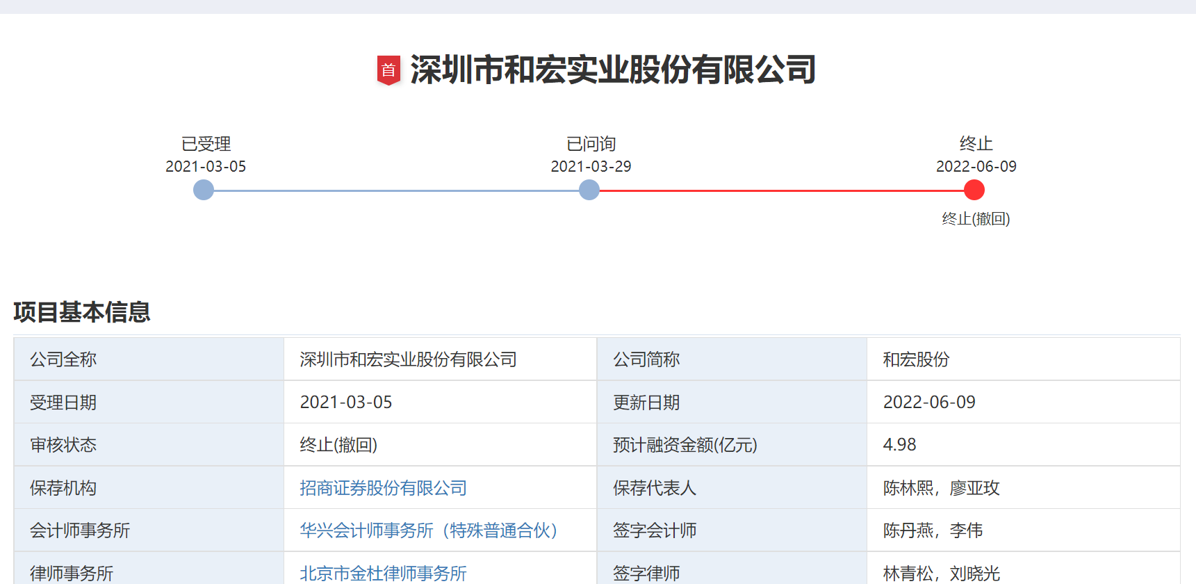Click the 终止(撤回) label under the timeline
The width and height of the screenshot is (1196, 584).
pos(976,219)
